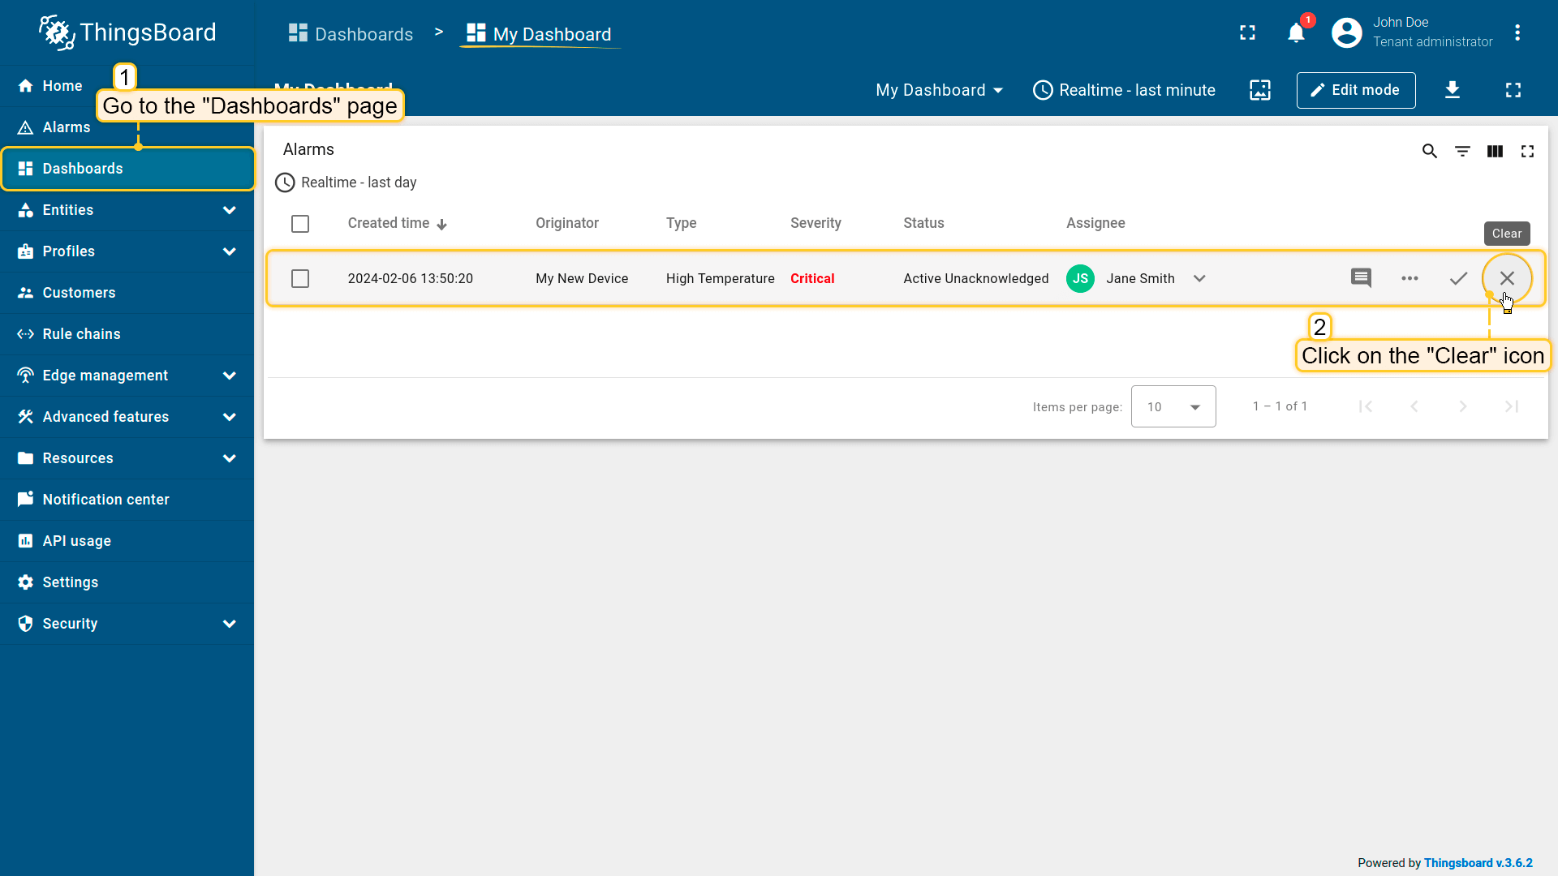This screenshot has width=1558, height=876.
Task: Open Rule chains in sidebar
Action: pos(81,334)
